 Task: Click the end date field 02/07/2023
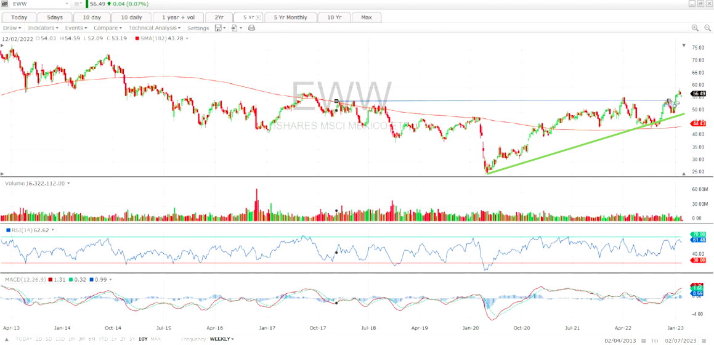point(681,341)
